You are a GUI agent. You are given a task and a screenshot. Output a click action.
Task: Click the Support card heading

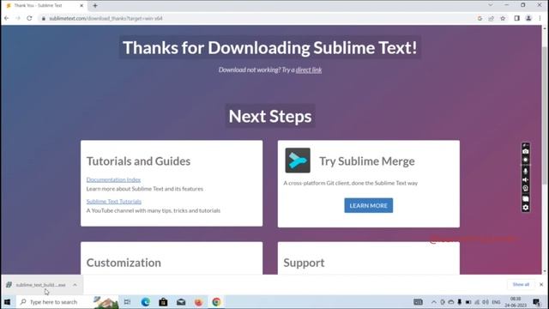click(x=304, y=263)
